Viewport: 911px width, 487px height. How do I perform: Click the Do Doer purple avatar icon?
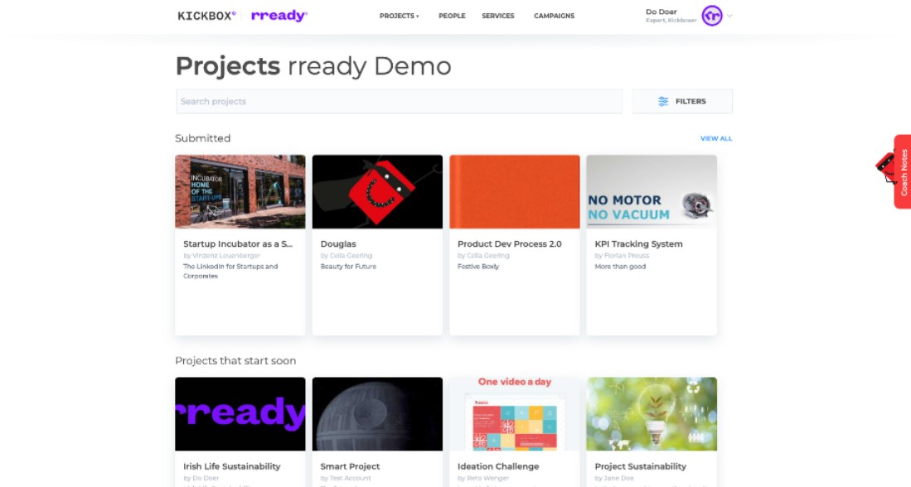tap(711, 16)
